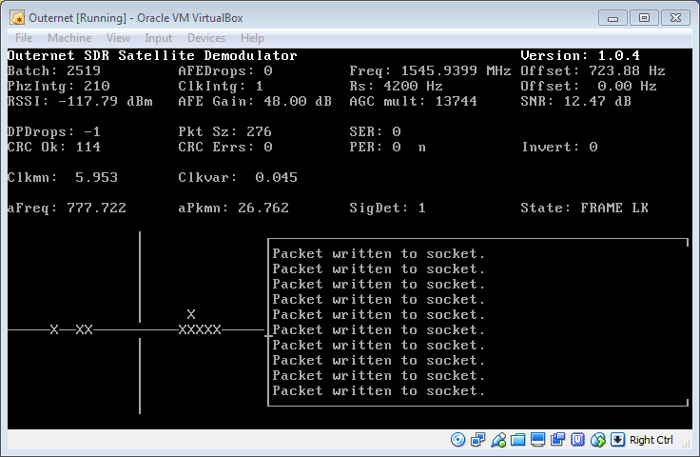
Task: Open the Help menu
Action: point(252,38)
